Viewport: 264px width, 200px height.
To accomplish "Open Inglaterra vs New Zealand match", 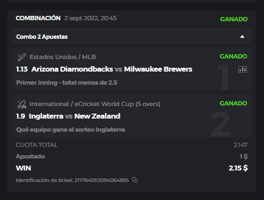I will (x=74, y=116).
